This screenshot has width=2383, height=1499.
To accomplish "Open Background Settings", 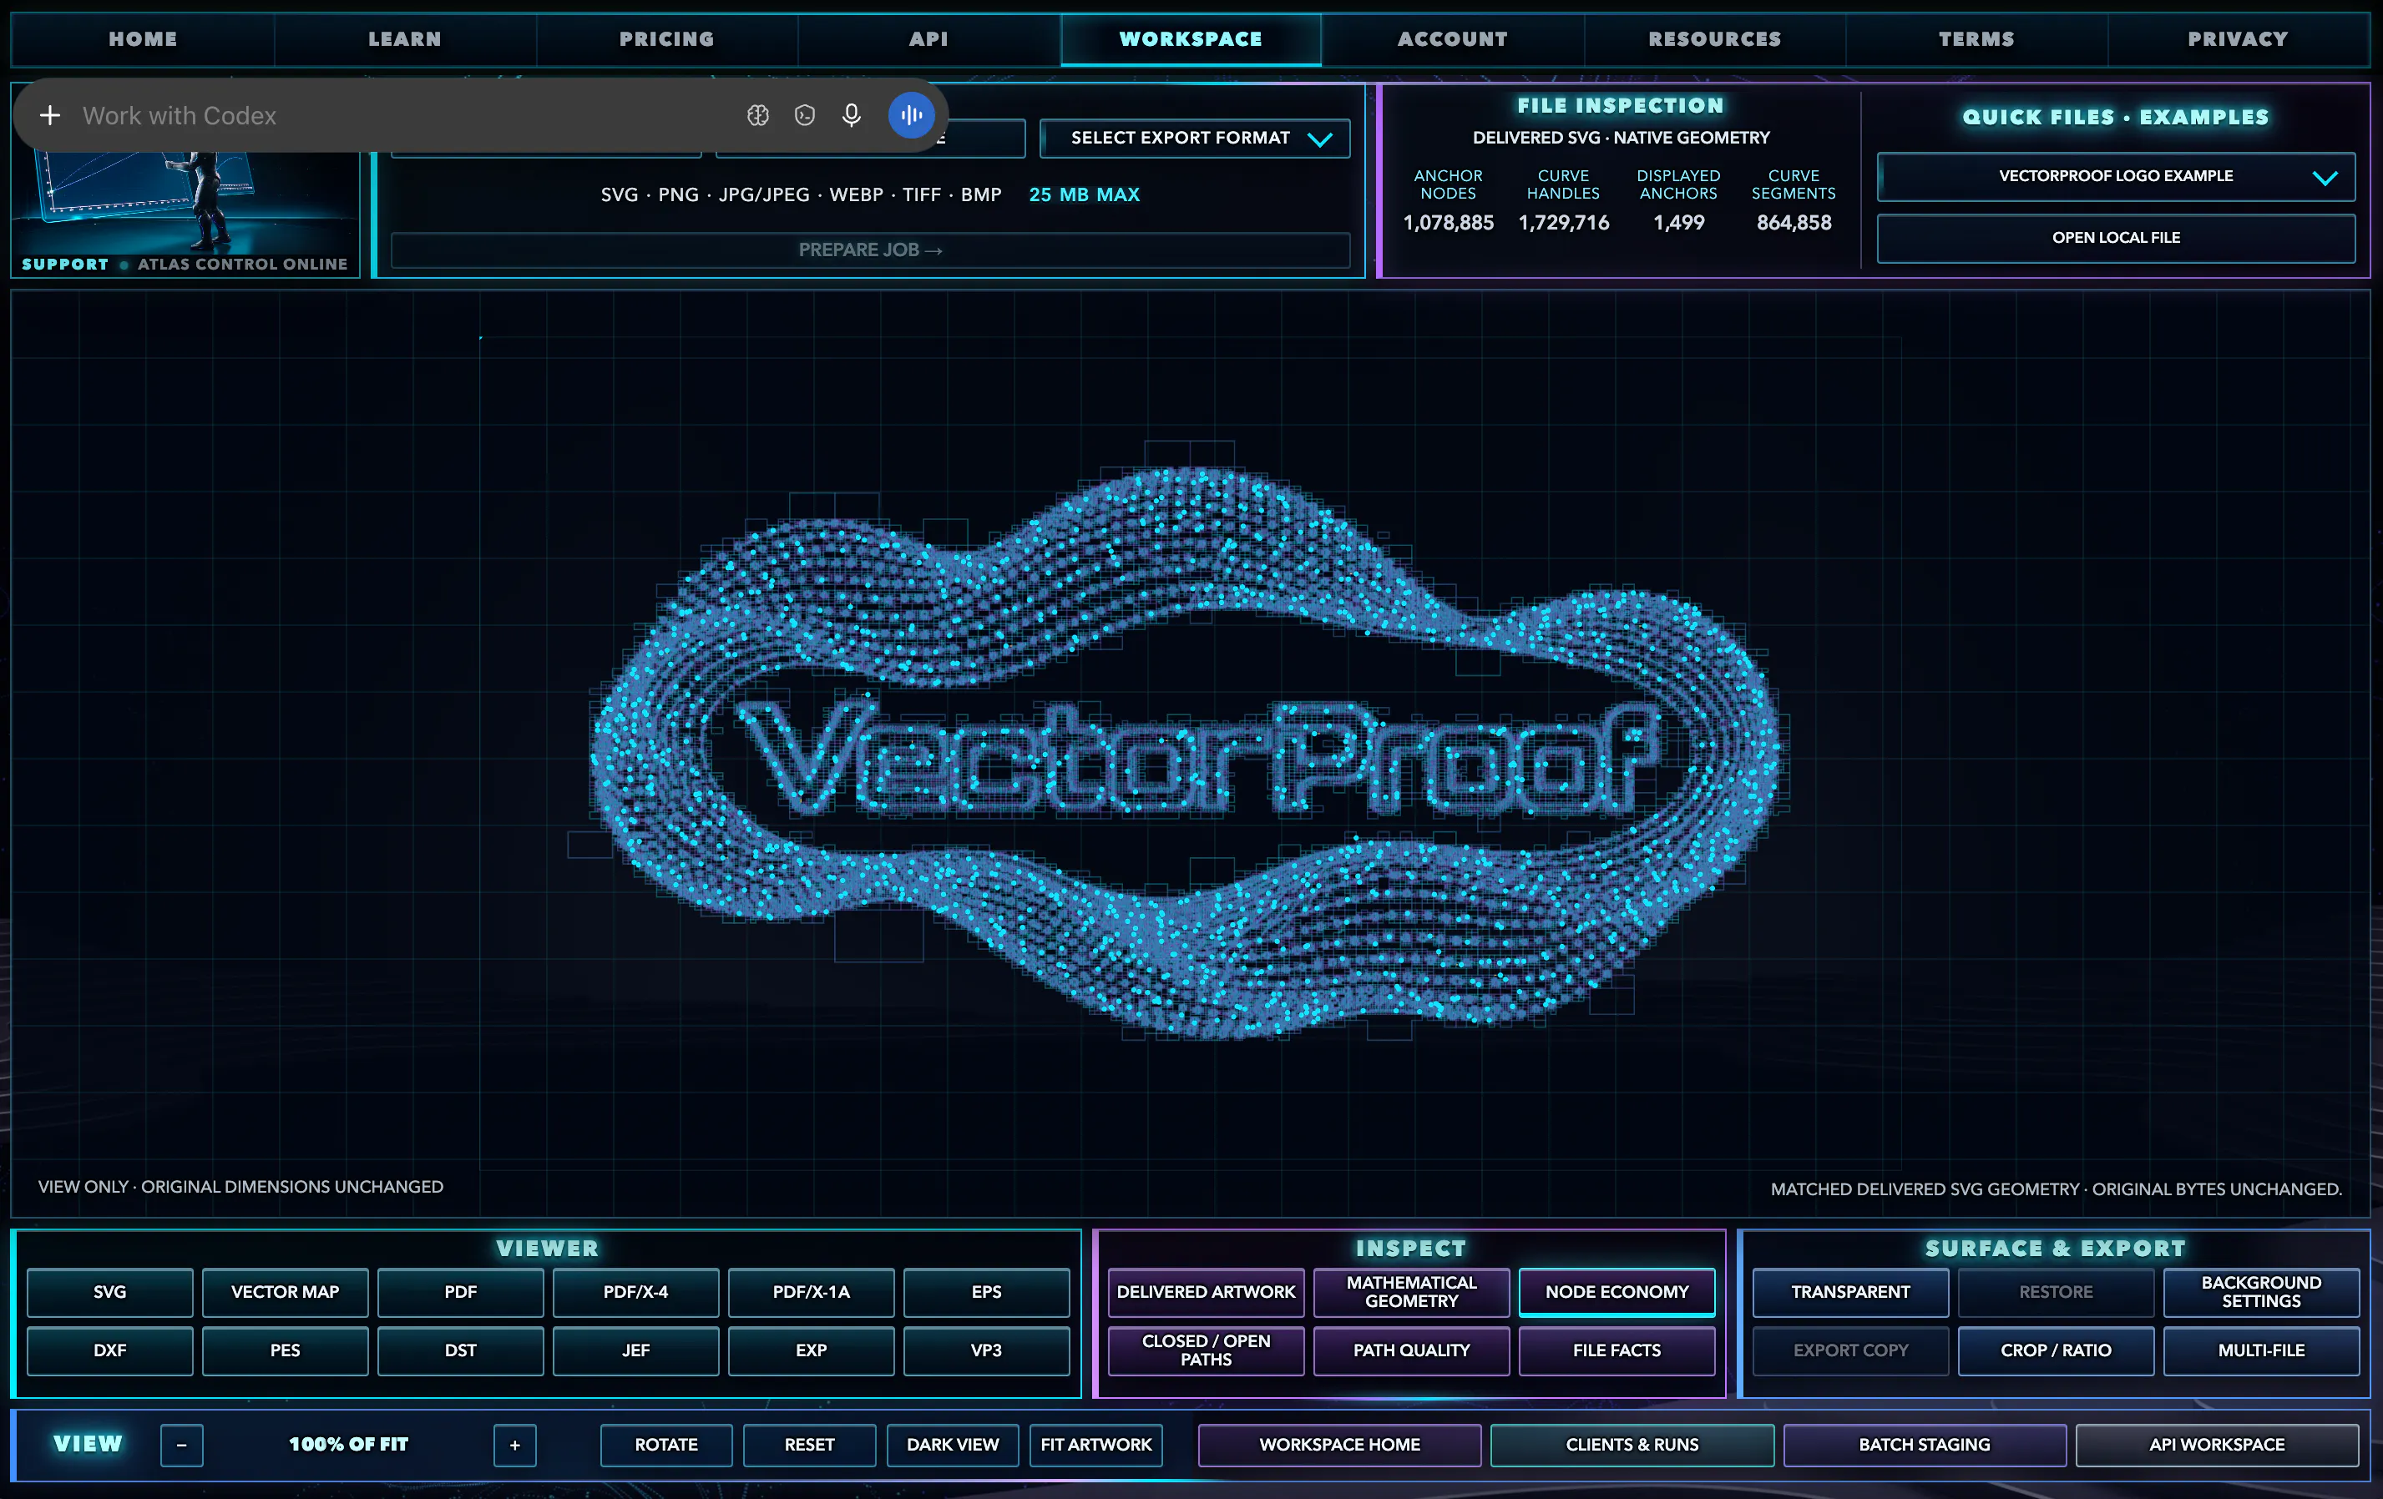I will [x=2261, y=1292].
